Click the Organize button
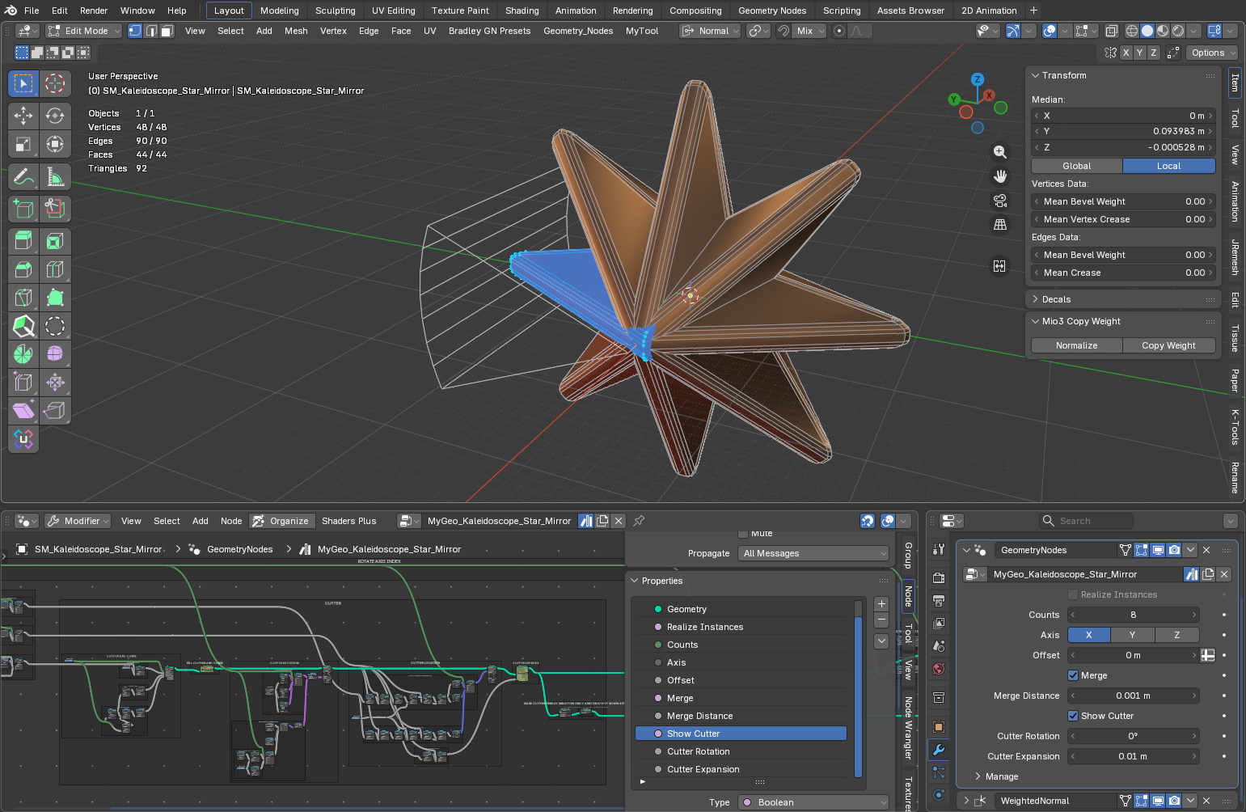 (281, 521)
